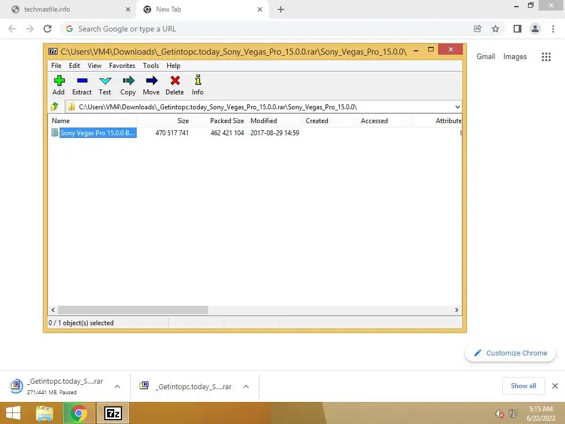Expand the 7-Zip address path dropdown
The image size is (565, 424).
(457, 107)
